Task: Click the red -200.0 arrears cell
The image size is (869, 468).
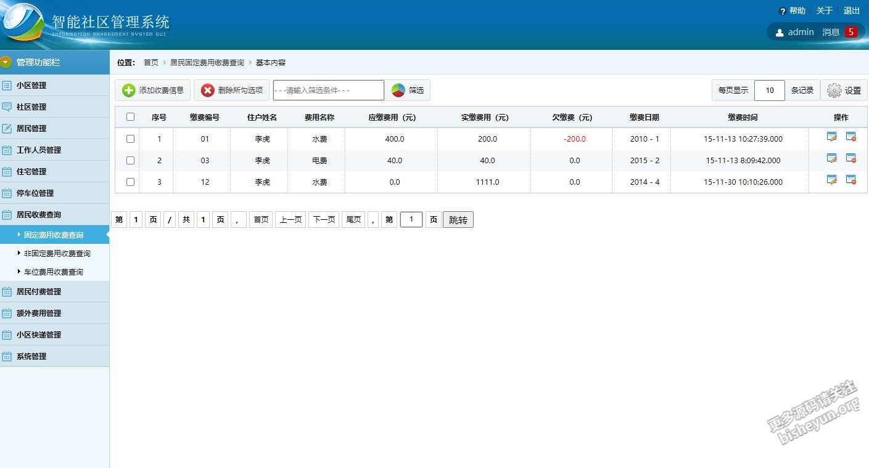Action: pos(575,139)
